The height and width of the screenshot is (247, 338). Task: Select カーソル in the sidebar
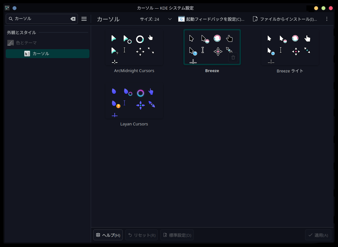pyautogui.click(x=48, y=54)
